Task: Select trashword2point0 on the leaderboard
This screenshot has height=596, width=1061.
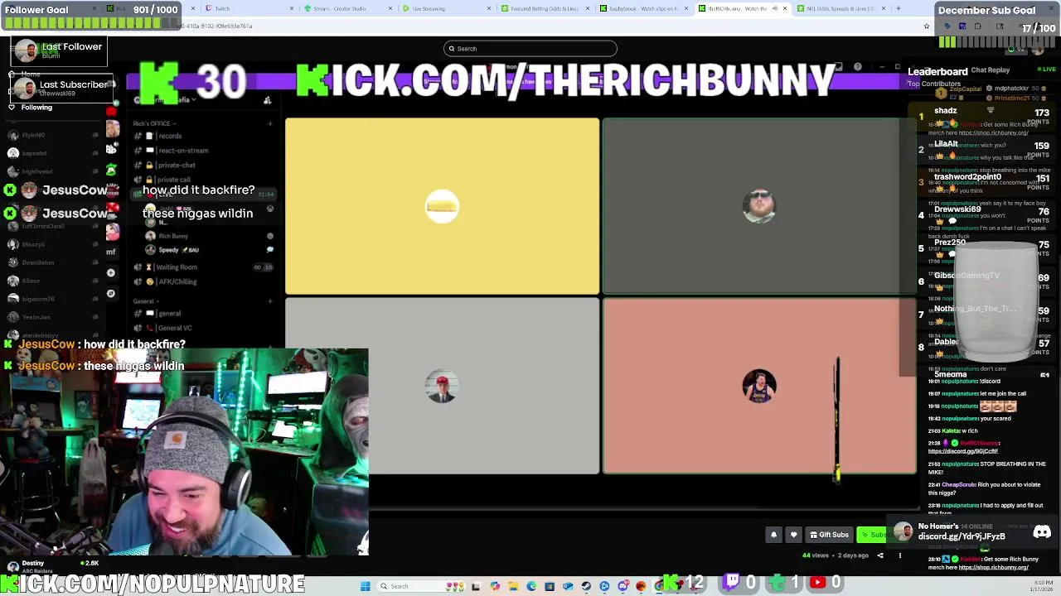Action: (x=967, y=177)
